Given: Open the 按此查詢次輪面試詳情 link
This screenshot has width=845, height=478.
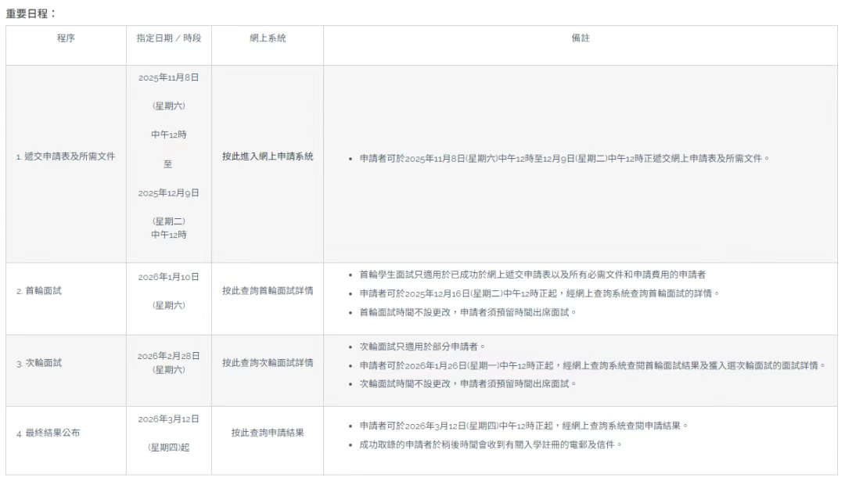Looking at the screenshot, I should pyautogui.click(x=268, y=363).
